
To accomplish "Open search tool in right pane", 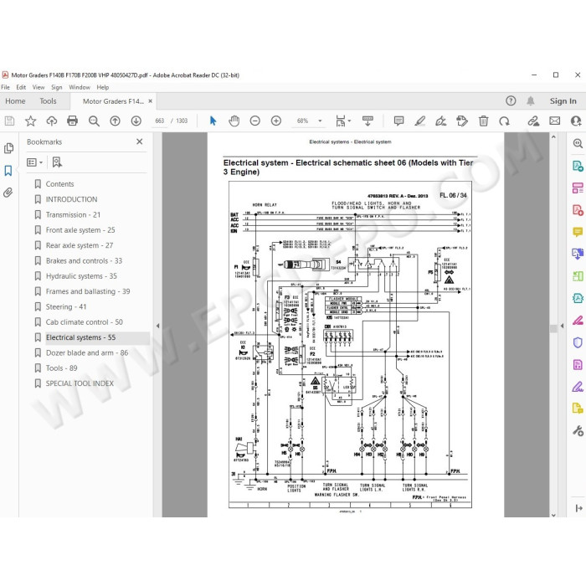I will (578, 143).
